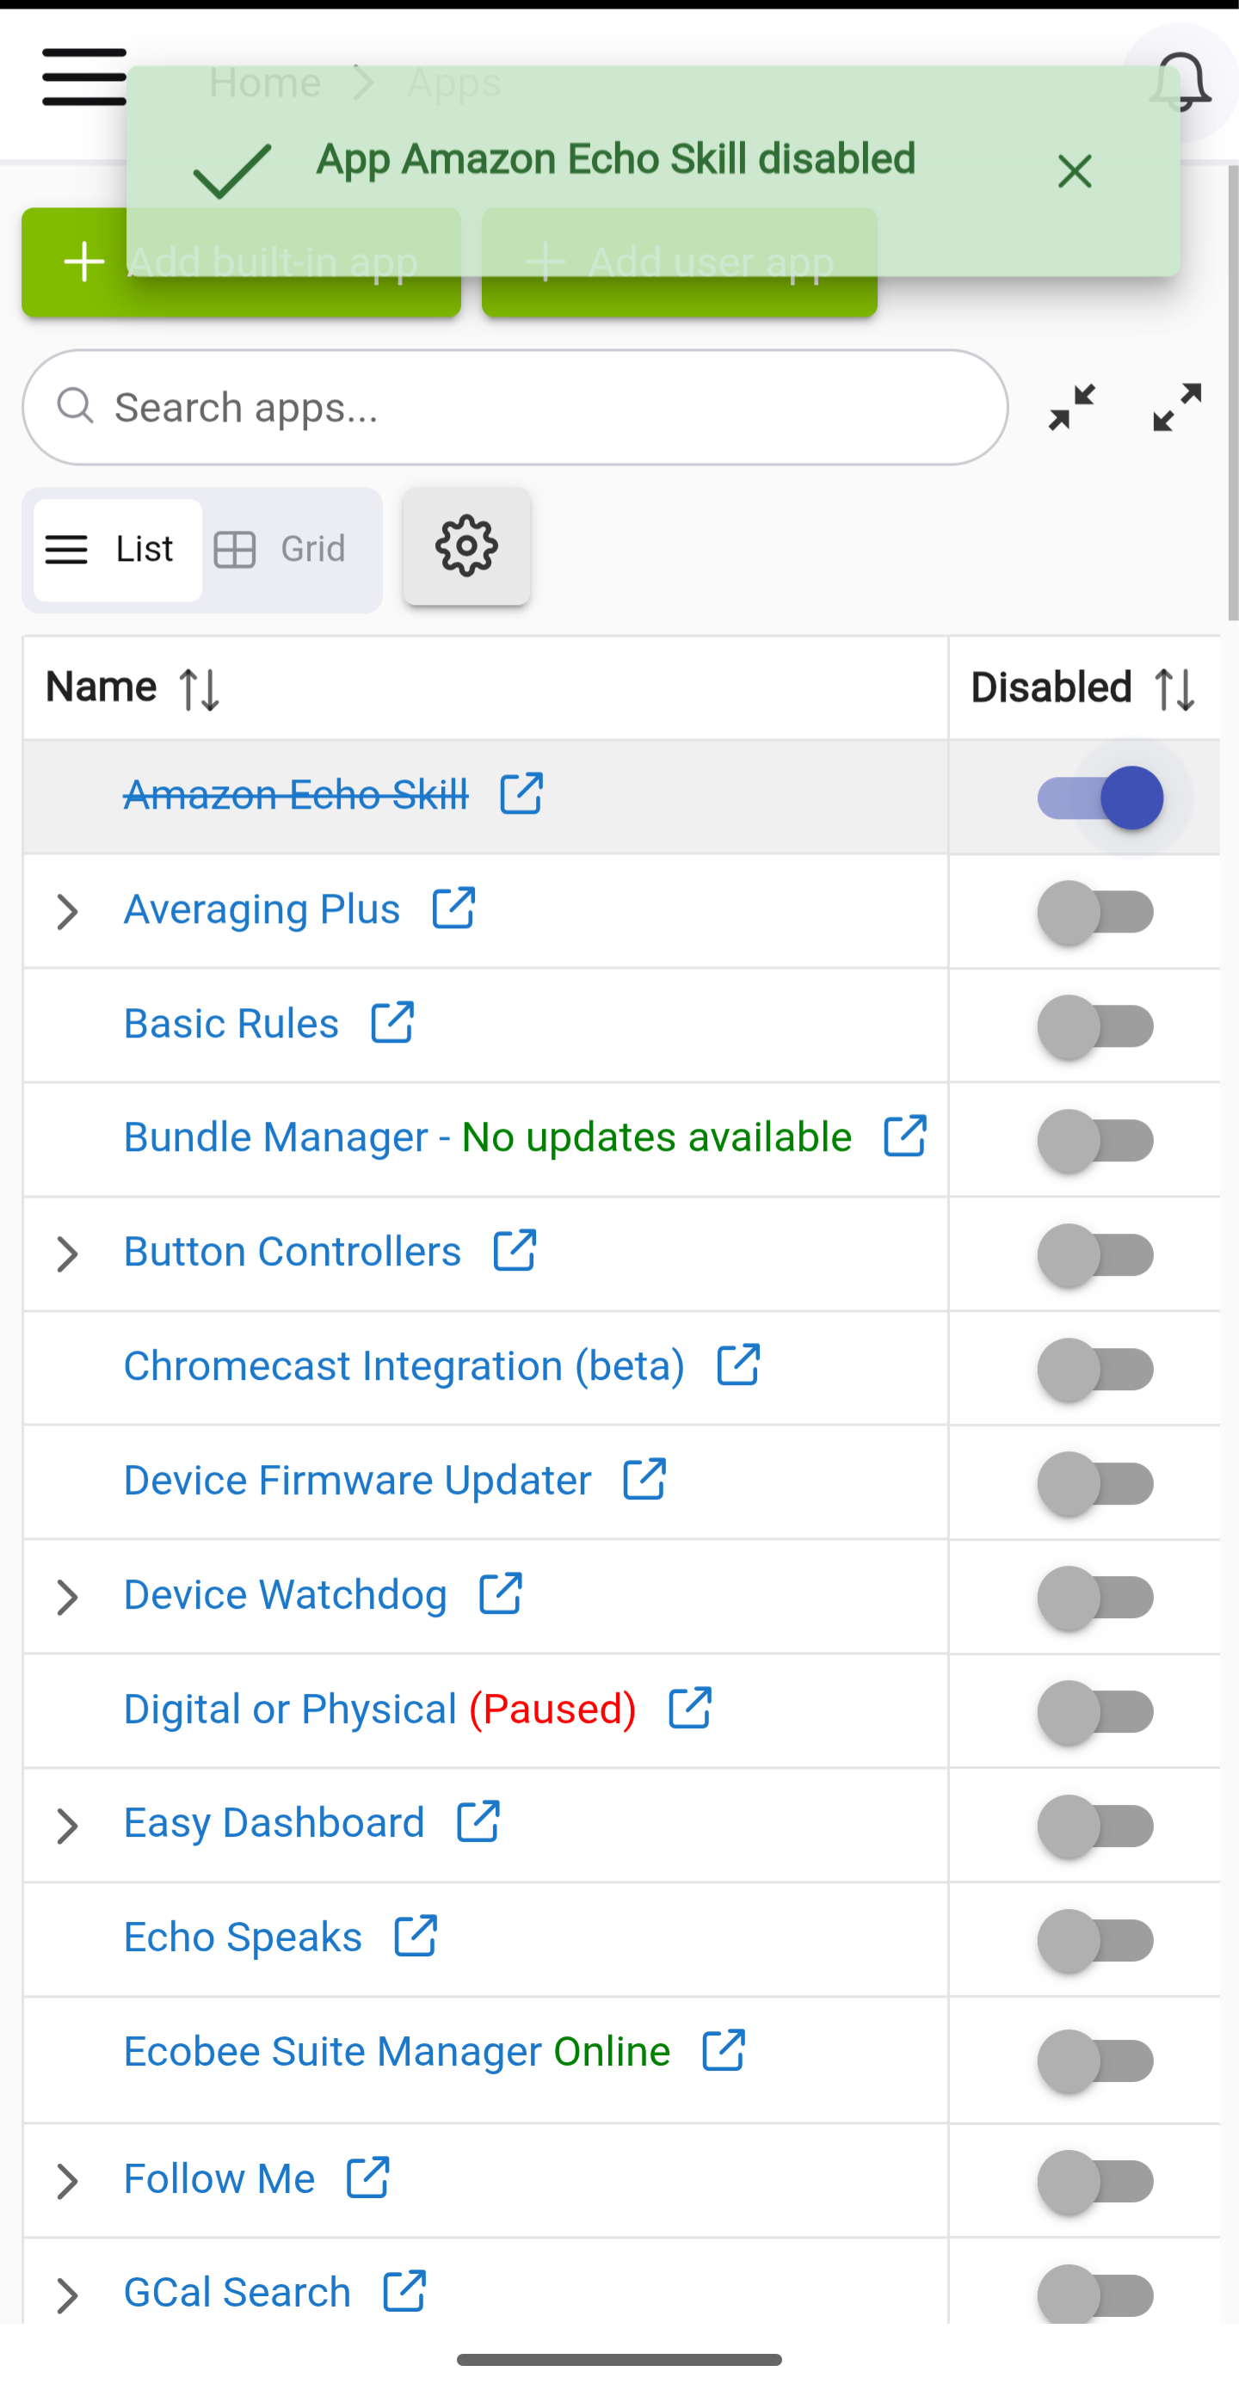Re-enable the Amazon Echo Skill toggle
1239x2396 pixels.
click(1100, 798)
